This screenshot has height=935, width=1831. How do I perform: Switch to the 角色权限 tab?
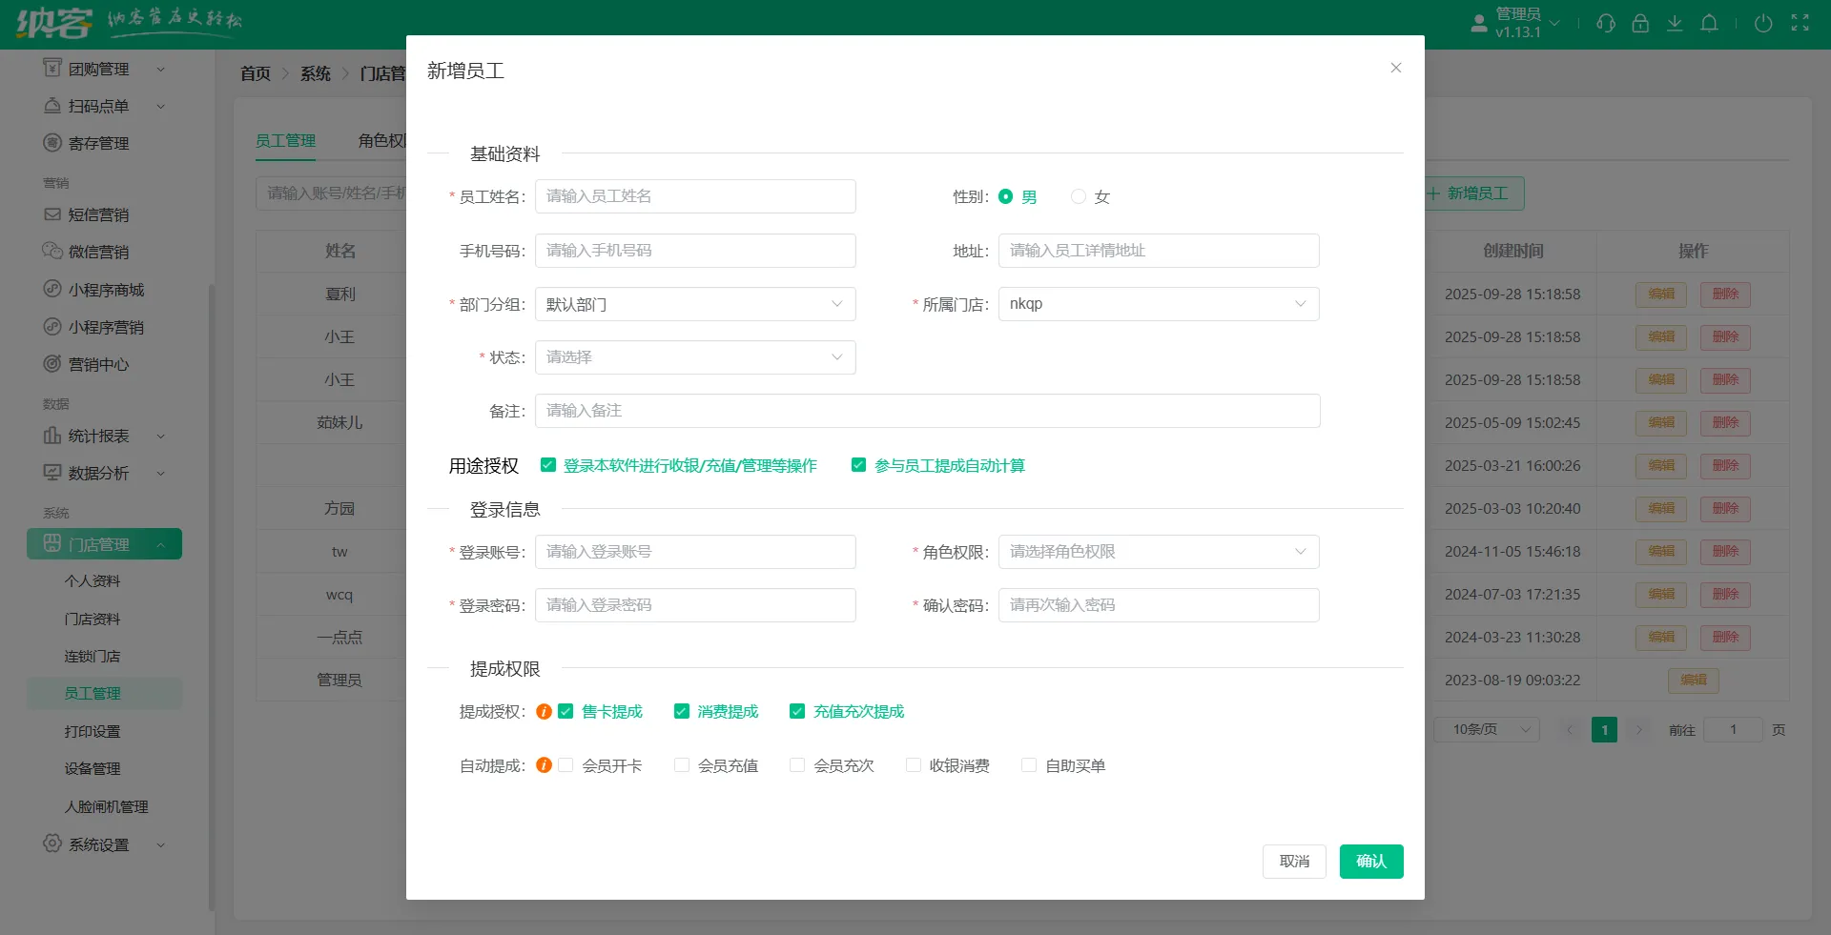pos(383,140)
